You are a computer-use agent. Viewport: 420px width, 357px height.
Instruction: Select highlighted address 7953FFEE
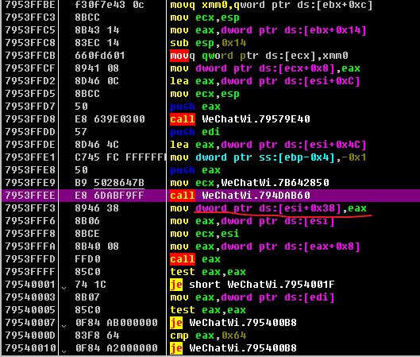click(x=30, y=196)
